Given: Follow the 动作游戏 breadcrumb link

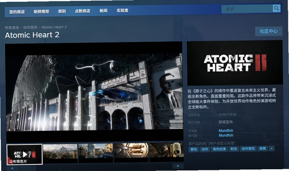Looking at the screenshot, I should pos(30,27).
